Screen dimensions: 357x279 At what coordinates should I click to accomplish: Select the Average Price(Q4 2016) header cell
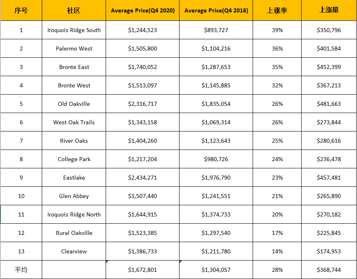(x=216, y=10)
